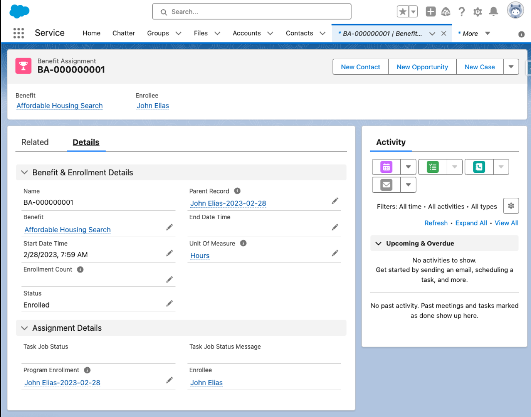Open John Elias link under Assignment Details
The height and width of the screenshot is (417, 531).
(207, 383)
